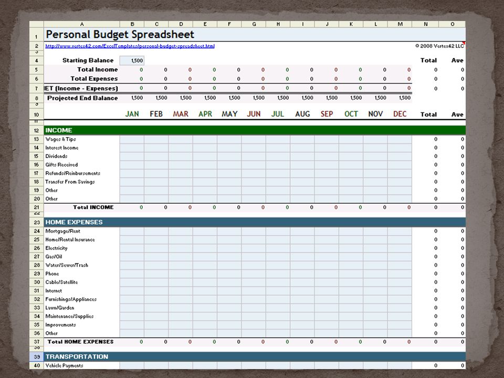Select the Total HOME EXPENSES row label
The image size is (504, 378).
[x=80, y=342]
